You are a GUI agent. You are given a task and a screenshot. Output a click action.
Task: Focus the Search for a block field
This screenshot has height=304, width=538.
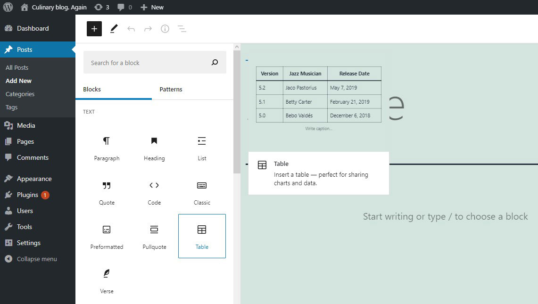155,62
